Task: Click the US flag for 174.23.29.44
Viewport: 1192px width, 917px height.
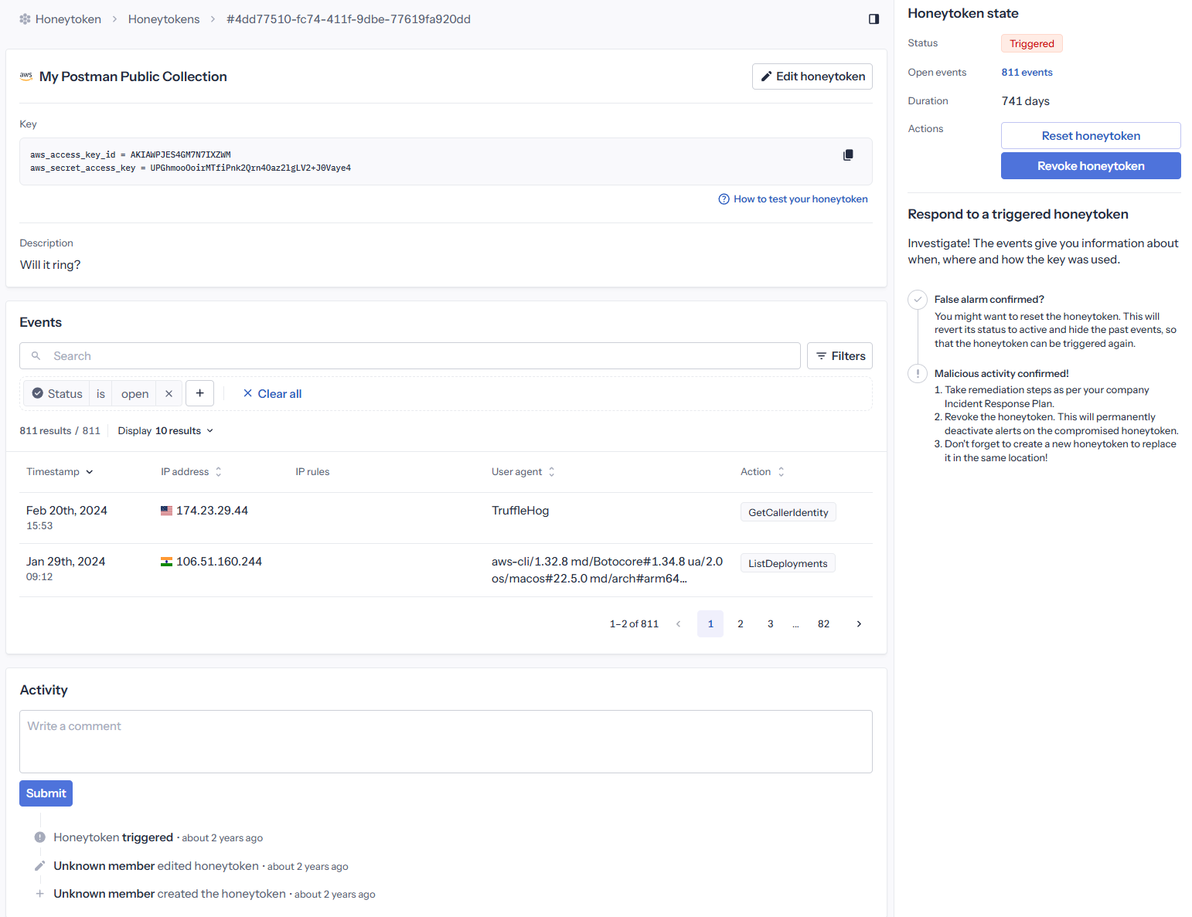Action: 166,511
